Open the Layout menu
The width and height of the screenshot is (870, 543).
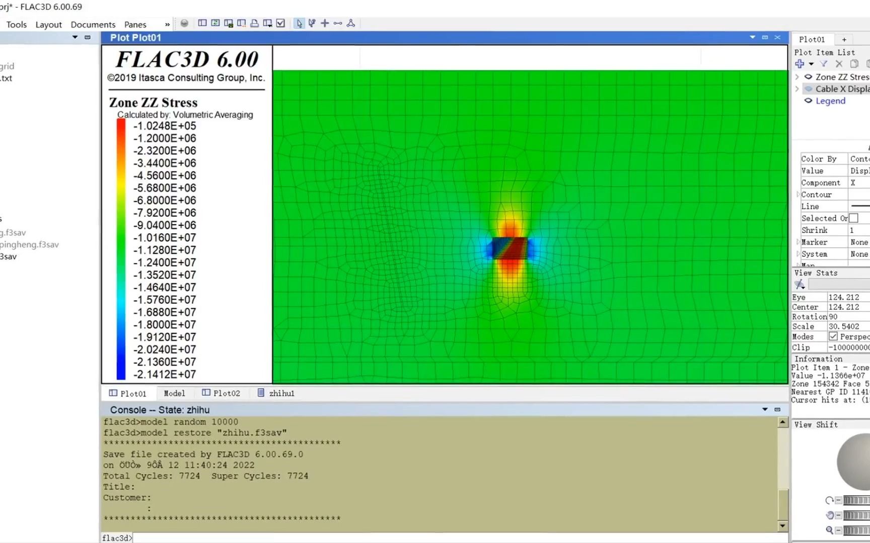tap(48, 24)
